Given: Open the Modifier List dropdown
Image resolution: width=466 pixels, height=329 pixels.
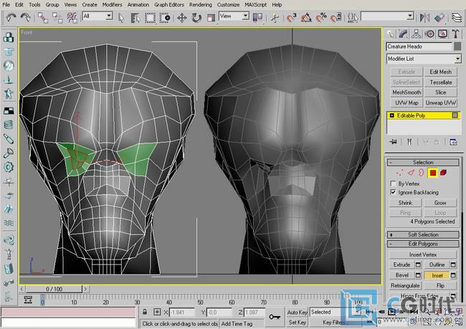Looking at the screenshot, I should pyautogui.click(x=457, y=59).
